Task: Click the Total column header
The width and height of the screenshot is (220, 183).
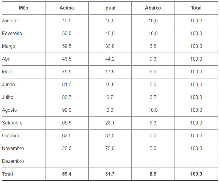Action: click(x=196, y=8)
